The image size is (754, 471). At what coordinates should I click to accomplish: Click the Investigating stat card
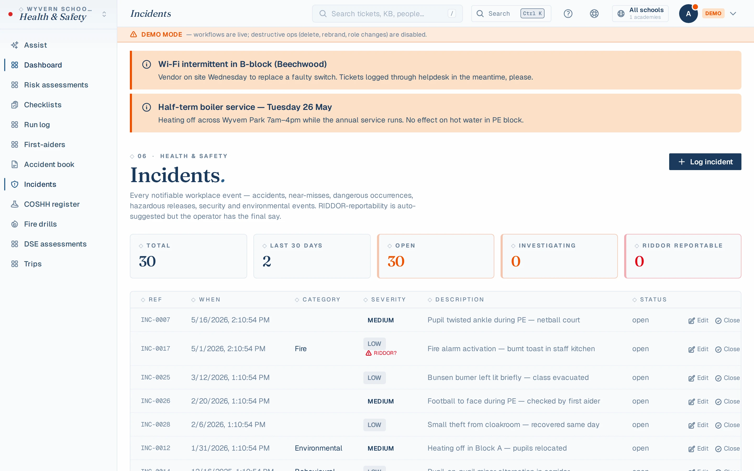click(x=559, y=256)
